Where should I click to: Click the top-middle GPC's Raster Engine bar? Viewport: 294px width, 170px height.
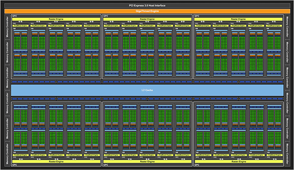(x=147, y=19)
